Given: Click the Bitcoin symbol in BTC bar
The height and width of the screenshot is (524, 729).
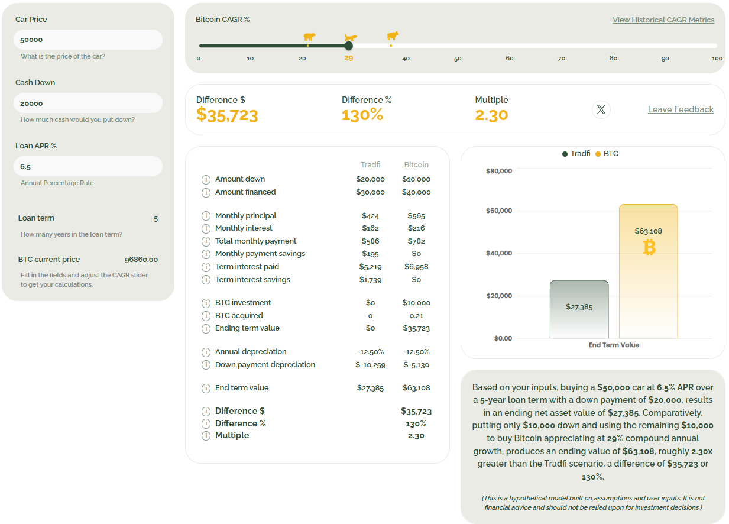Looking at the screenshot, I should pyautogui.click(x=649, y=247).
